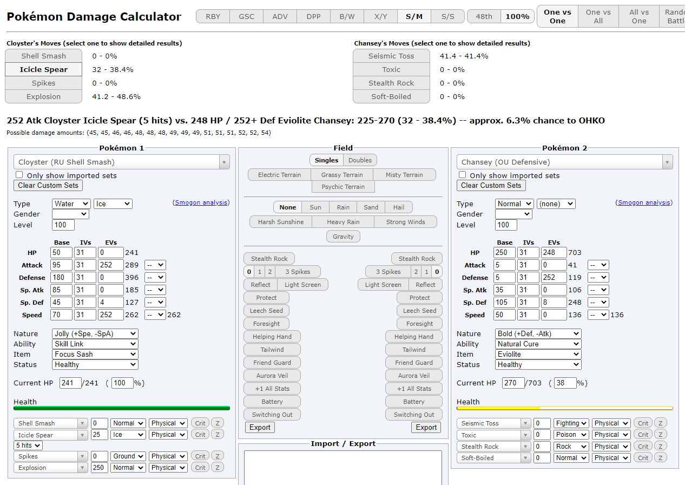685x485 pixels.
Task: Toggle Crit for Cloyster's Icicle Spear
Action: [200, 435]
